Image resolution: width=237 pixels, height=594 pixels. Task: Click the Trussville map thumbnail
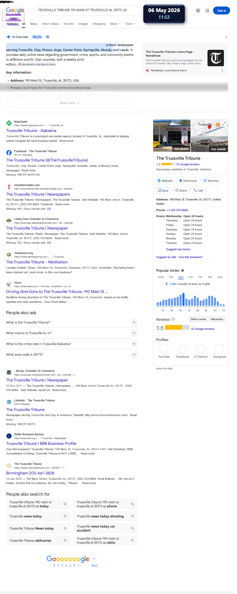210,128
